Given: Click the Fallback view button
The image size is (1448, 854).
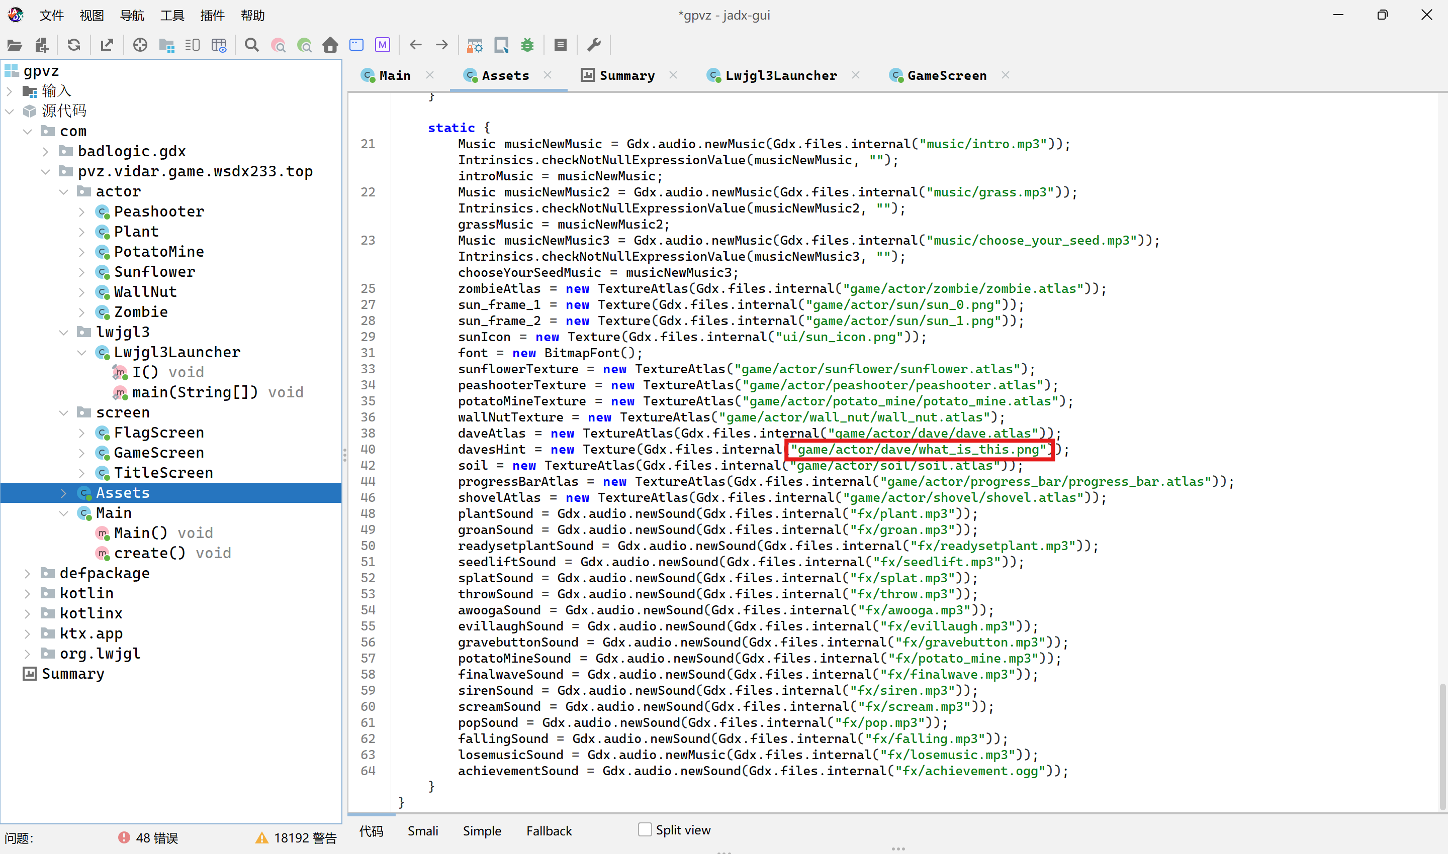Looking at the screenshot, I should coord(549,830).
